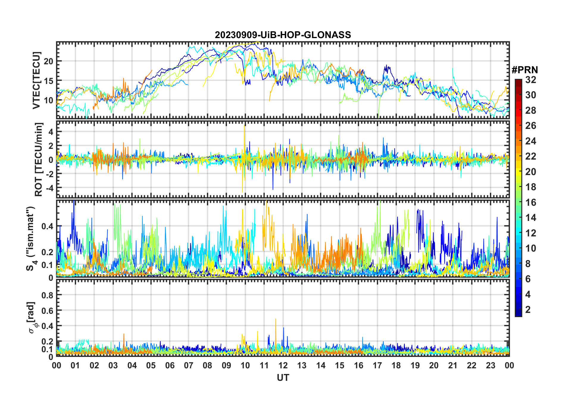The height and width of the screenshot is (396, 566).
Task: Click the 0.8 tick on the sigma-phi y-axis
Action: [x=48, y=295]
